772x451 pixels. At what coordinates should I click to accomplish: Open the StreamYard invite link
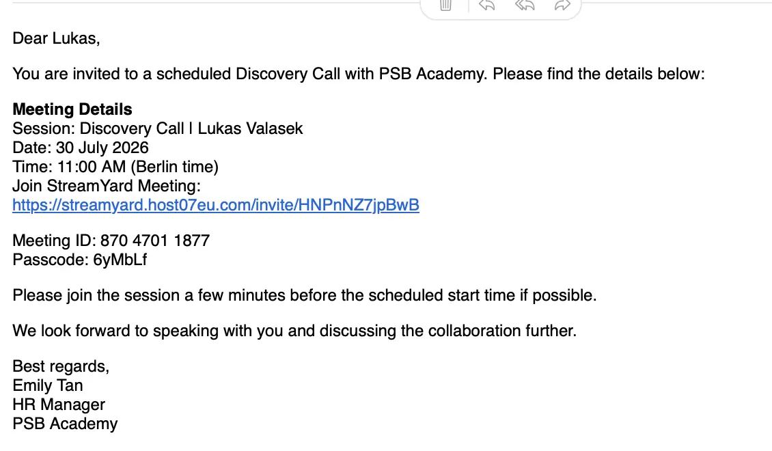tap(216, 205)
